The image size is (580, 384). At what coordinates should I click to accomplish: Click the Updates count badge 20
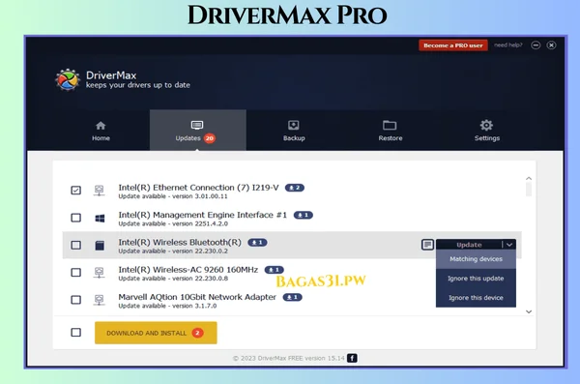point(210,138)
